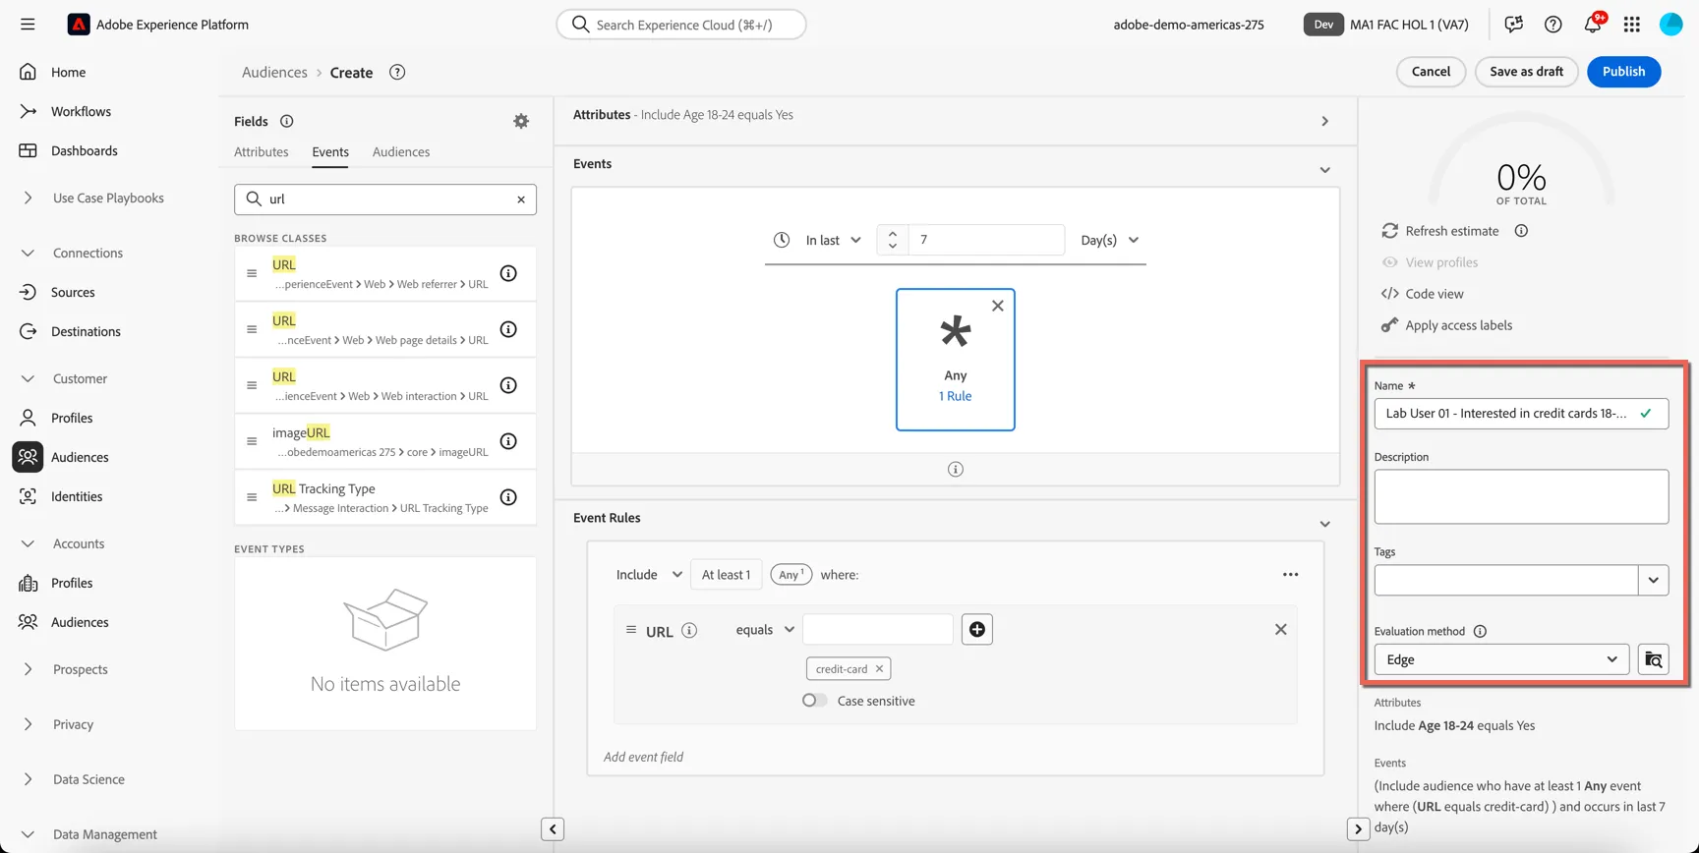This screenshot has height=853, width=1699.
Task: Click the Refresh estimate icon
Action: (x=1390, y=231)
